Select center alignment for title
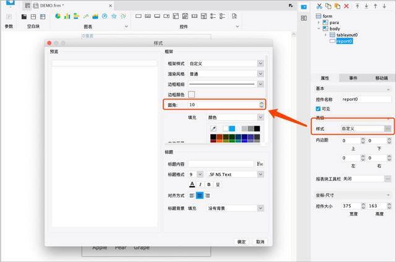This screenshot has height=262, width=396. pyautogui.click(x=200, y=195)
